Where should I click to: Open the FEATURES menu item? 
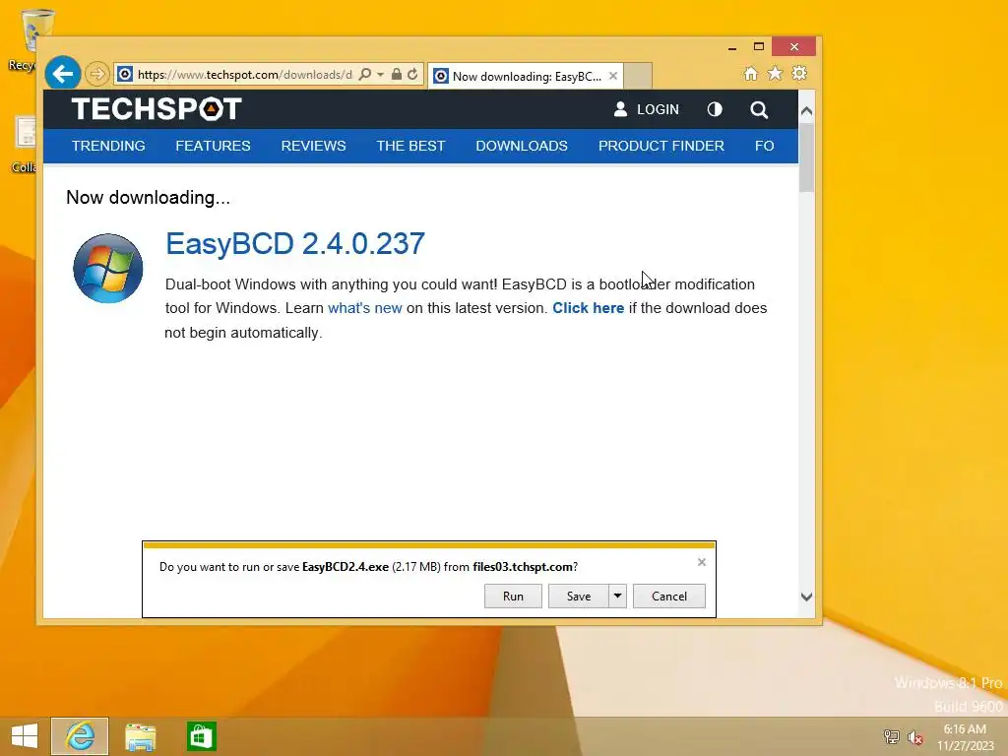click(213, 146)
